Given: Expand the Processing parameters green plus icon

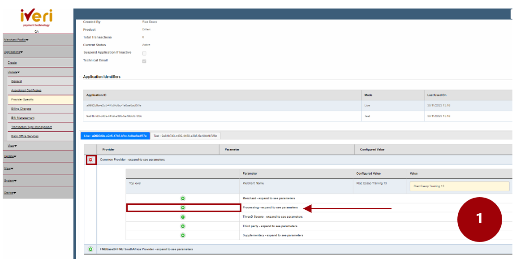Looking at the screenshot, I should pyautogui.click(x=183, y=207).
